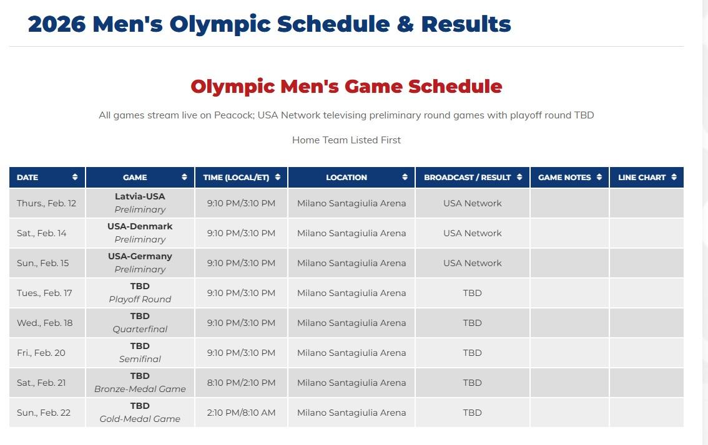Image resolution: width=708 pixels, height=445 pixels.
Task: Open the USA-Germany matchup cell
Action: [140, 256]
